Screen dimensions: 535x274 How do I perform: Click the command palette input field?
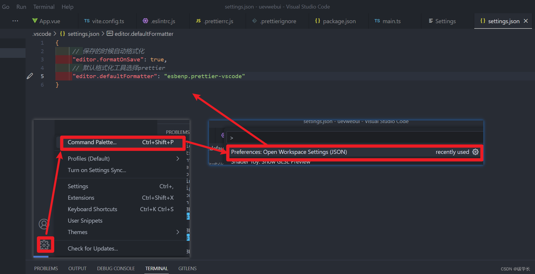355,138
